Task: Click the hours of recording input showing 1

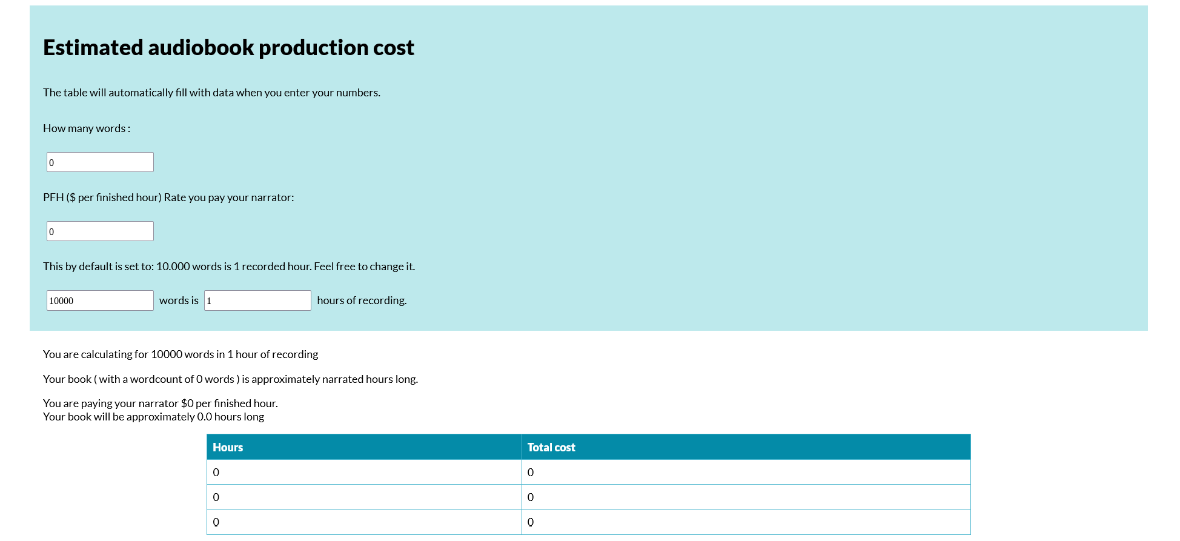Action: pyautogui.click(x=257, y=300)
